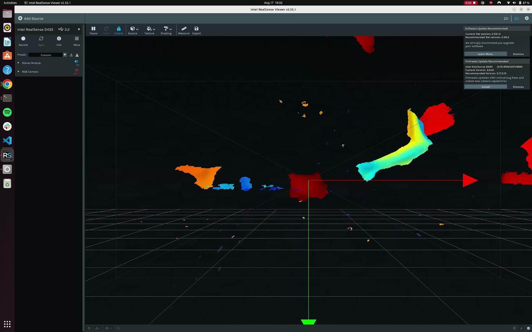The width and height of the screenshot is (532, 332).
Task: Show device Info
Action: (59, 41)
